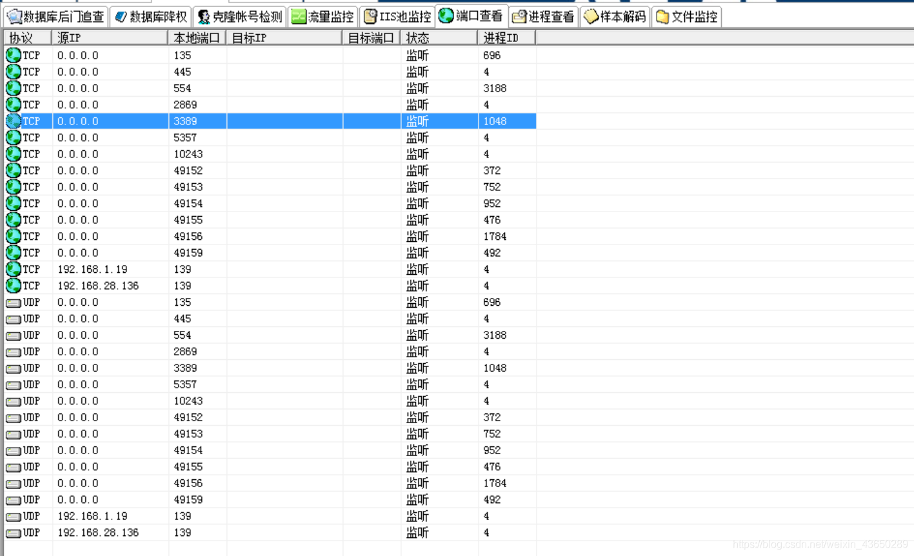Click globe icon of TCP port 5357 row
The height and width of the screenshot is (556, 914).
14,137
